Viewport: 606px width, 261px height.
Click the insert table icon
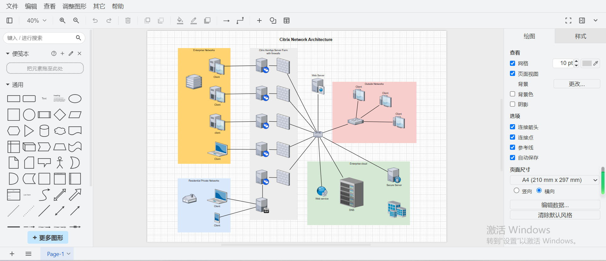(x=287, y=20)
